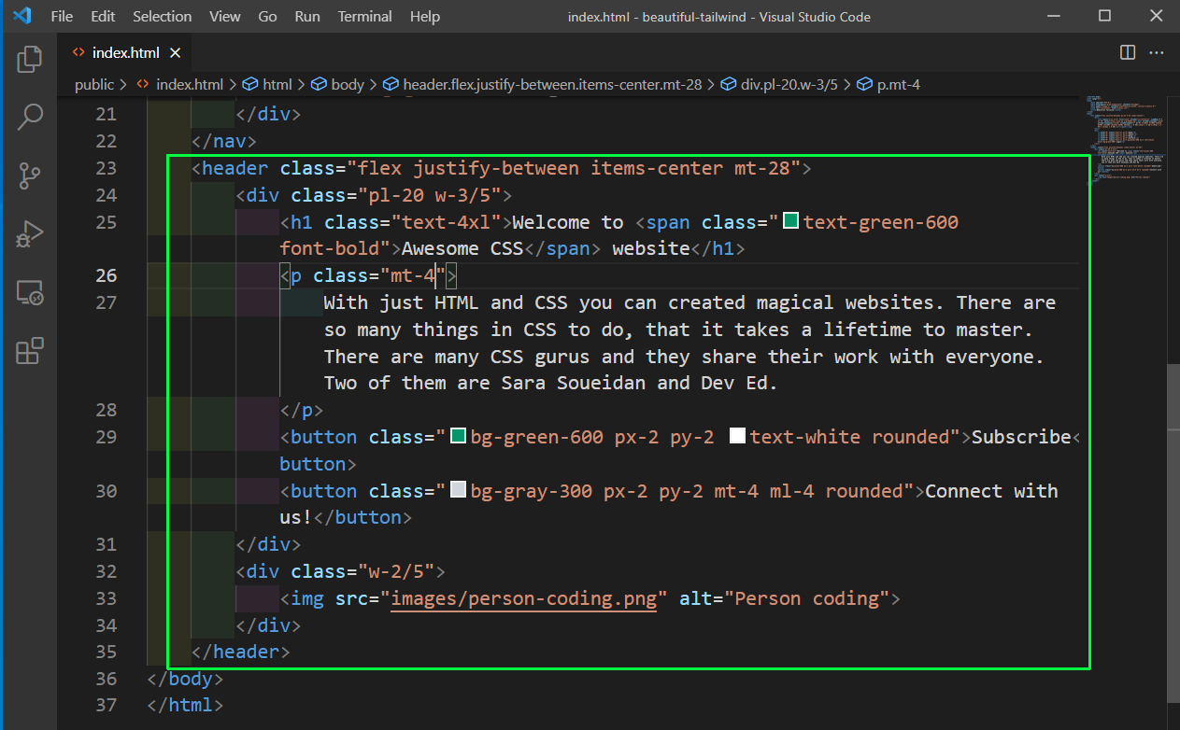Open the Run and Debug view
This screenshot has width=1180, height=730.
pyautogui.click(x=29, y=233)
